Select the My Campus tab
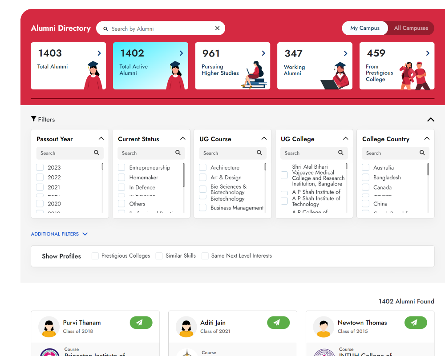The width and height of the screenshot is (445, 356). (x=364, y=28)
